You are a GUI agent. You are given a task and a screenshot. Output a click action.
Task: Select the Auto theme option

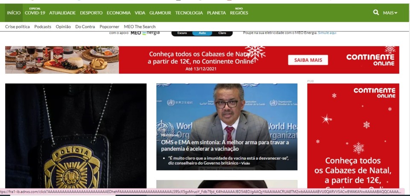[x=202, y=33]
